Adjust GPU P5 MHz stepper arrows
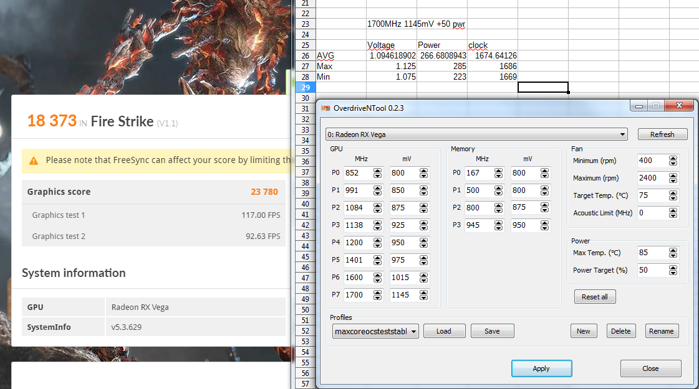Screen dimensions: 699x389 pos(378,260)
